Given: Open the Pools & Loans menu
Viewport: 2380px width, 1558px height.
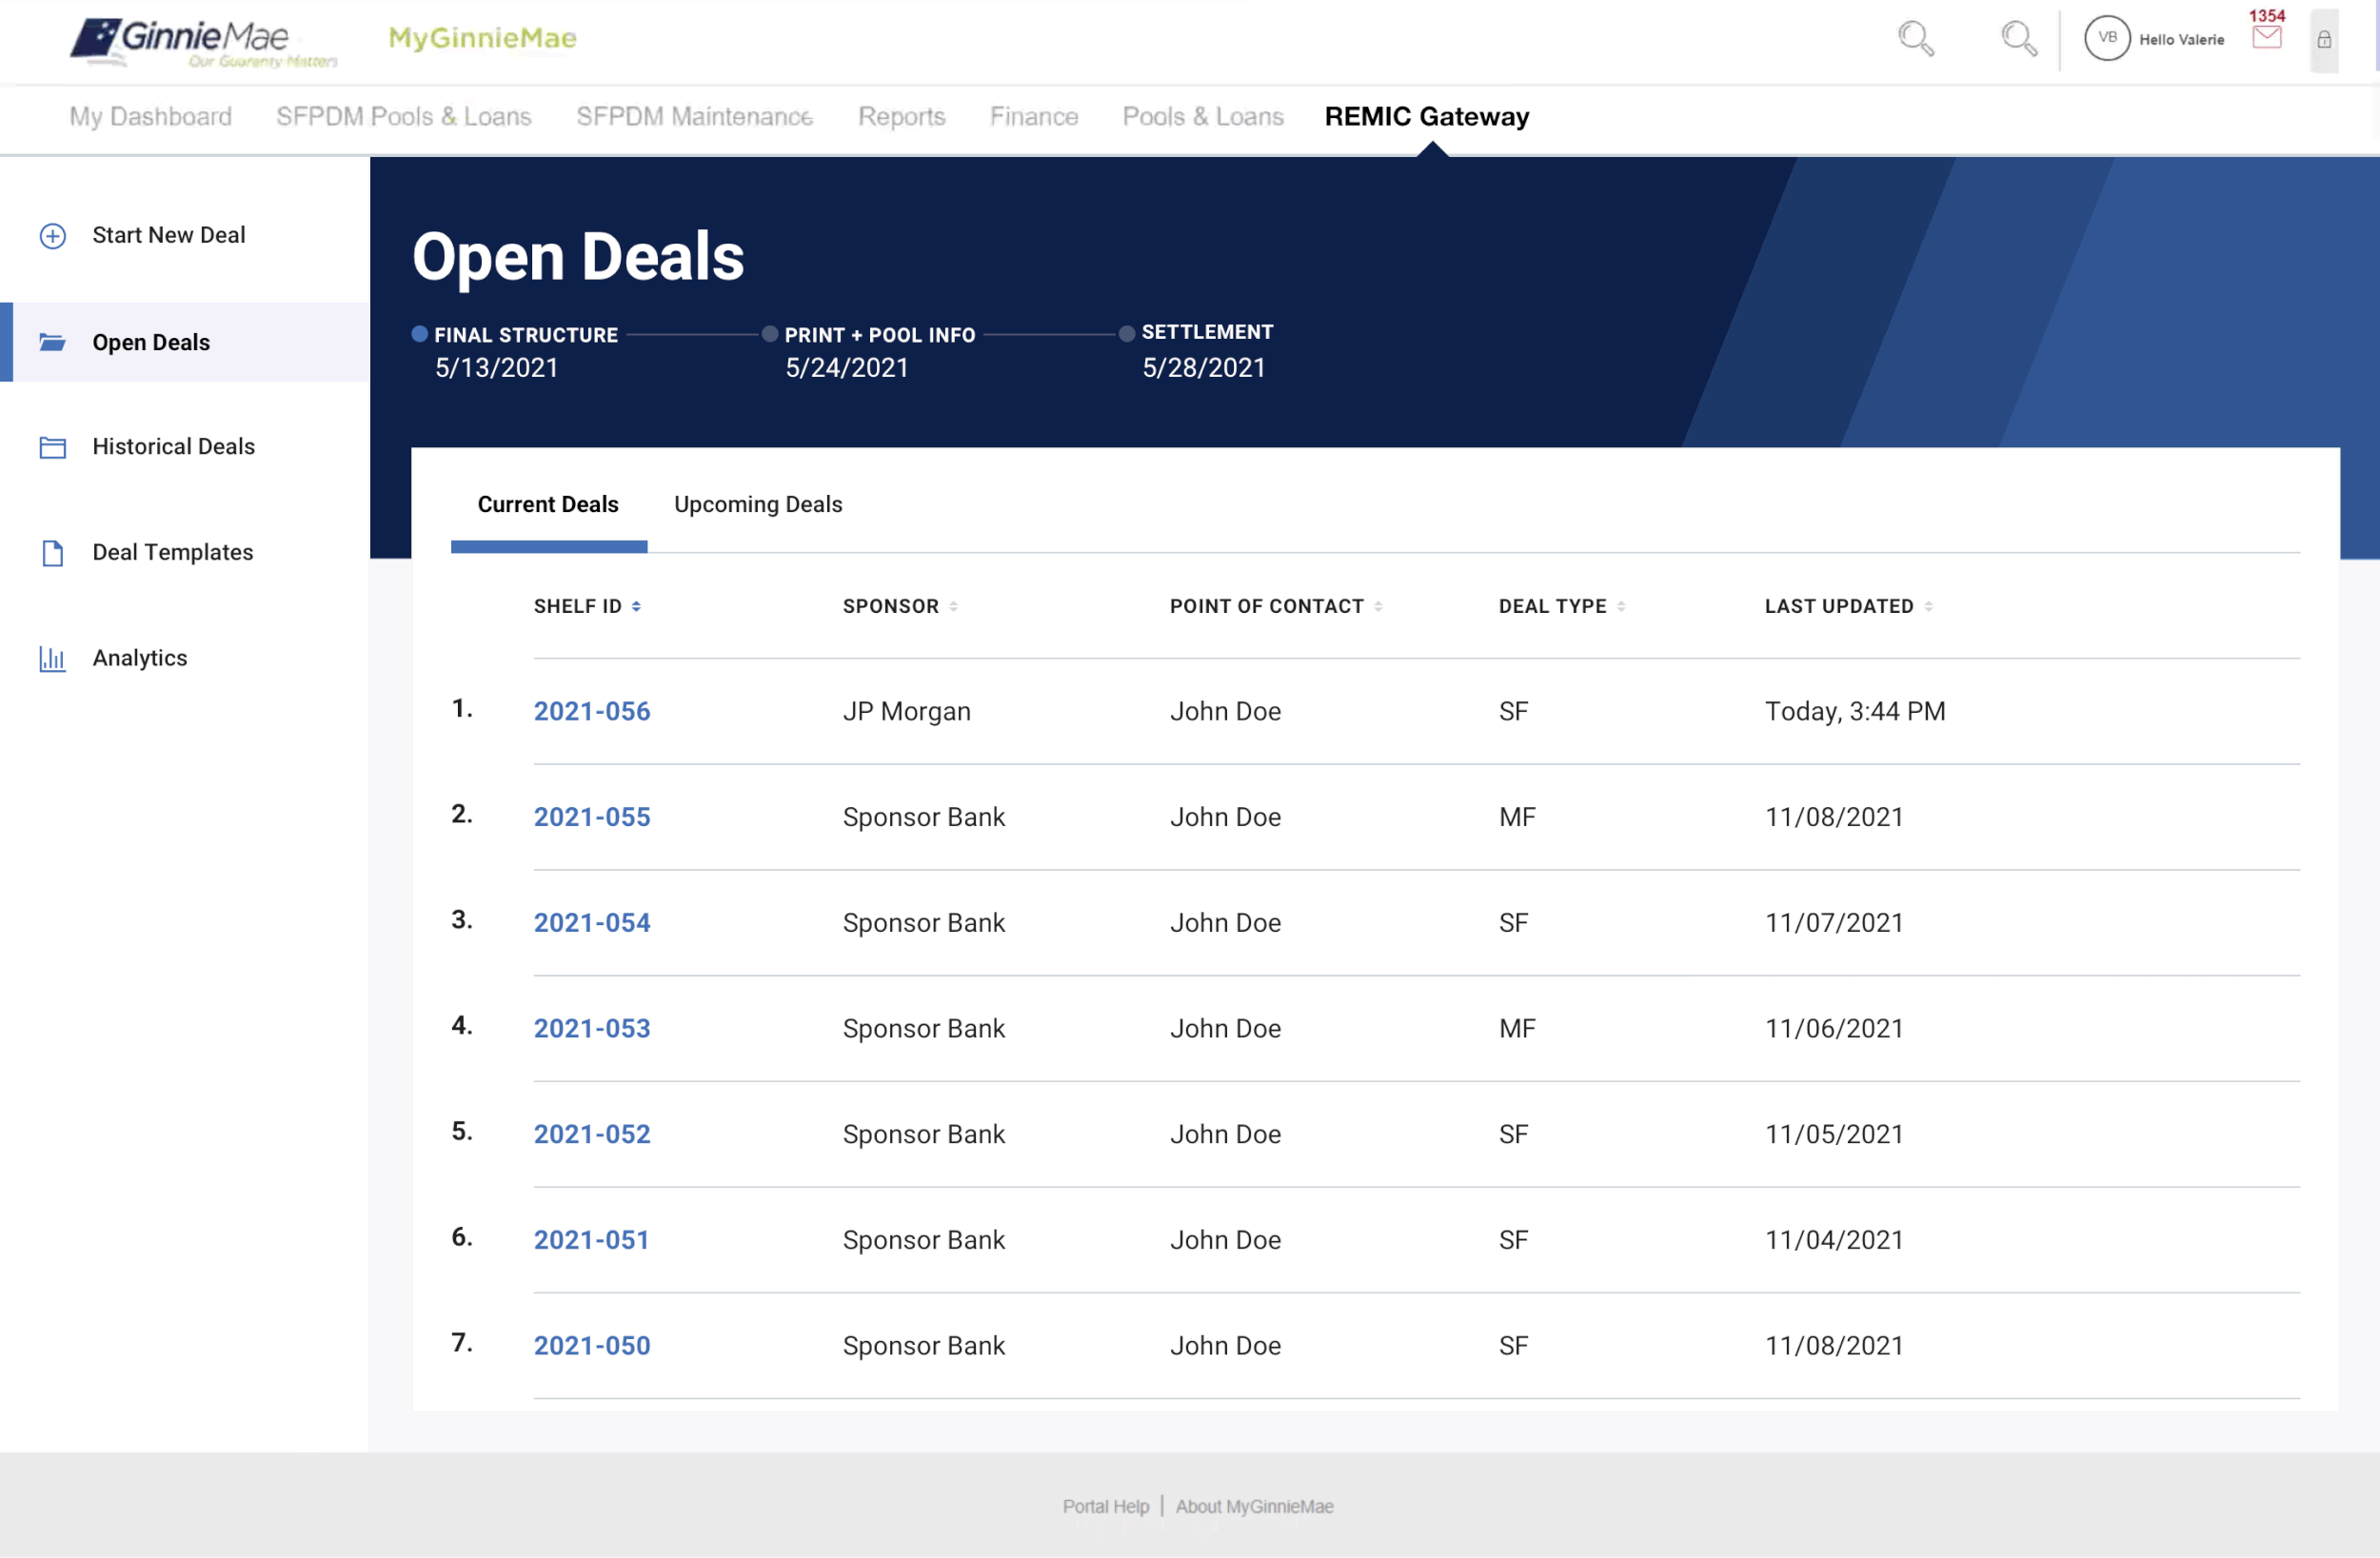Looking at the screenshot, I should 1203,117.
